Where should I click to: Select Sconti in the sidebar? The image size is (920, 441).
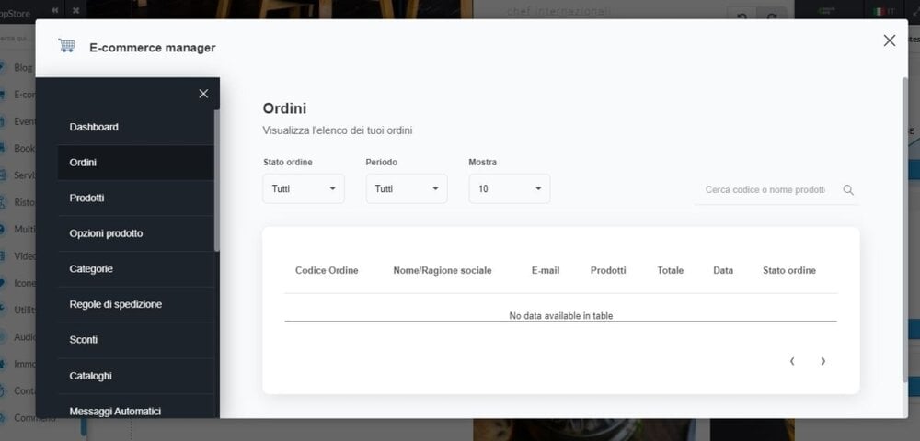coord(84,340)
